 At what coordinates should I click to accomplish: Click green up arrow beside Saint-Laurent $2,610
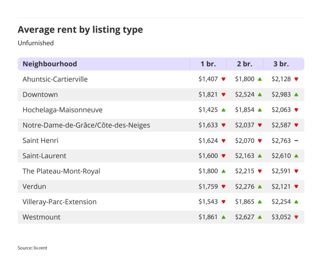[296, 156]
